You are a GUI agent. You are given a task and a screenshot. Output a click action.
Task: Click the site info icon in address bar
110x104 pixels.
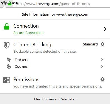(4, 4)
